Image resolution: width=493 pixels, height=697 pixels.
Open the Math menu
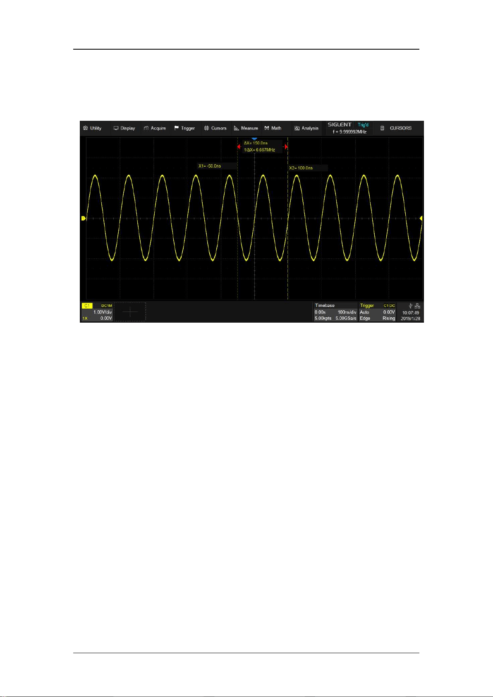tap(273, 128)
